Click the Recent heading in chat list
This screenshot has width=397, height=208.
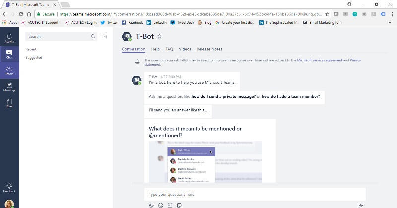click(x=31, y=49)
